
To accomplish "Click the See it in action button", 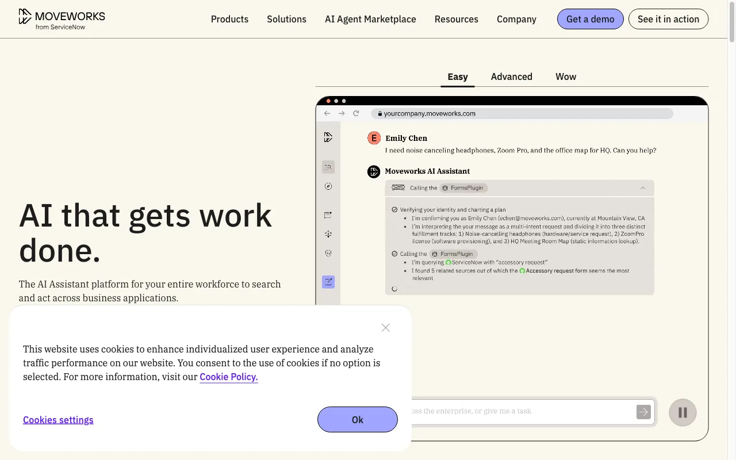I will click(x=668, y=19).
